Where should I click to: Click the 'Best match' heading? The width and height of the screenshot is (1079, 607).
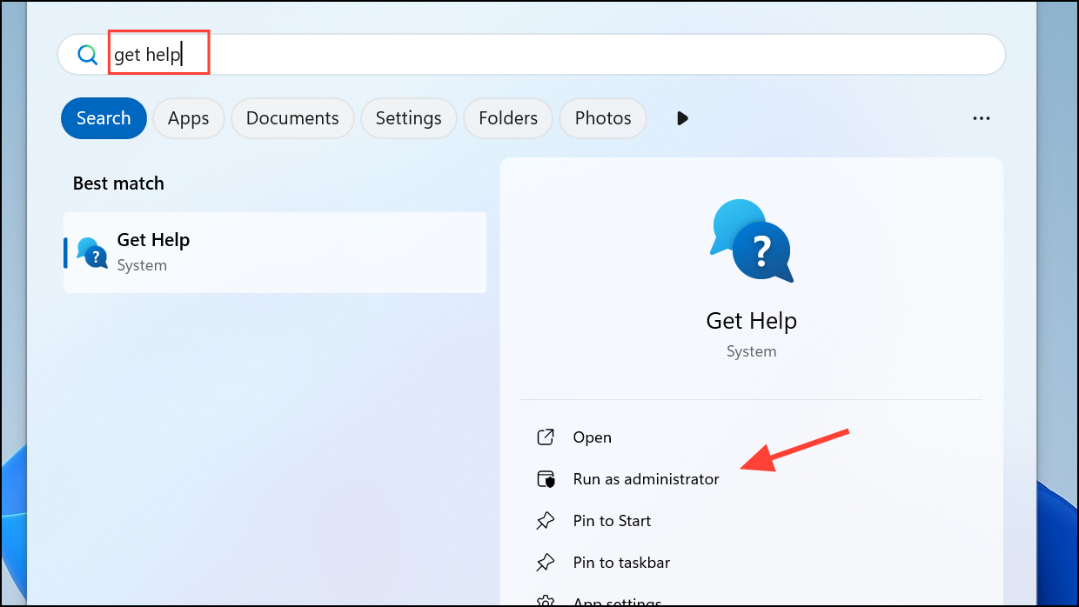(118, 183)
